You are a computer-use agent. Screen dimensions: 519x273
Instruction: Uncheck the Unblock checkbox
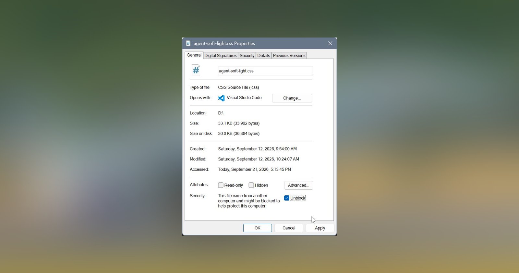287,198
